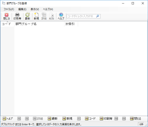Refresh list with 最新 toolbar icon
The image size is (148, 127).
[27, 16]
